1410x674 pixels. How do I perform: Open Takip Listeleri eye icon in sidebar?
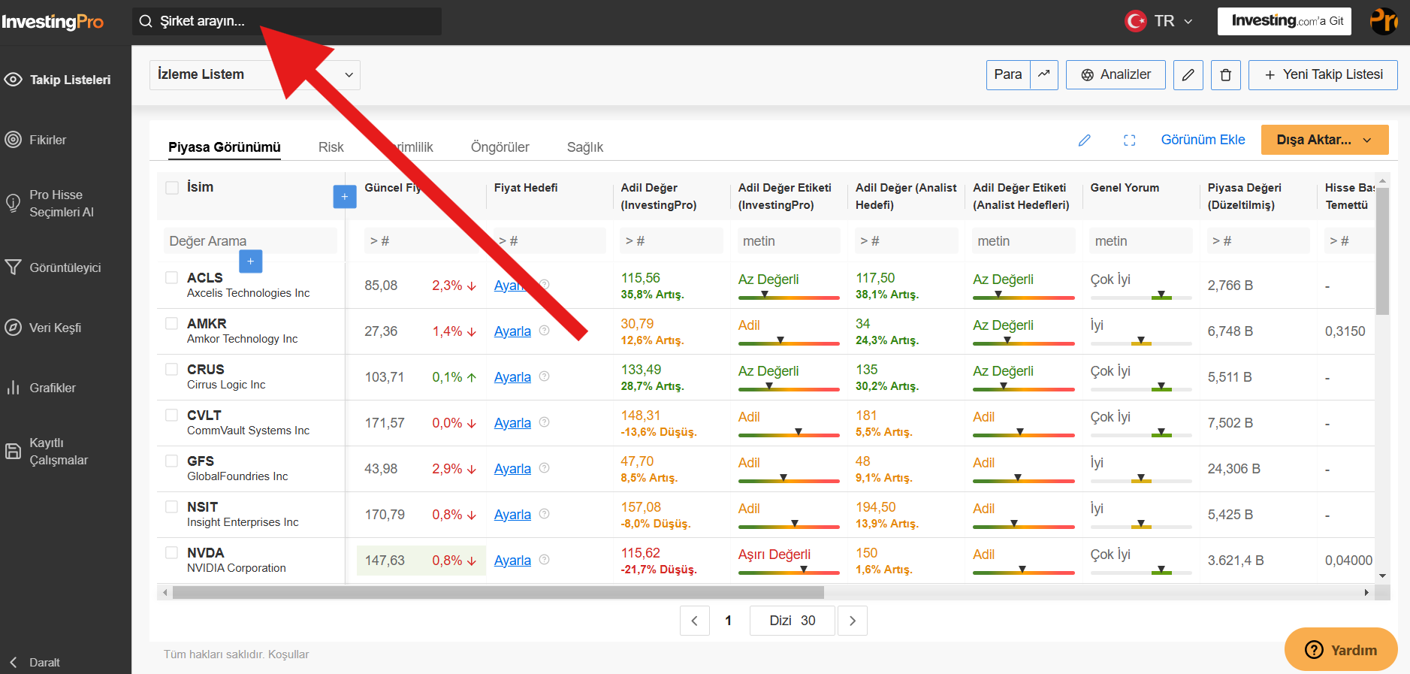pos(13,80)
